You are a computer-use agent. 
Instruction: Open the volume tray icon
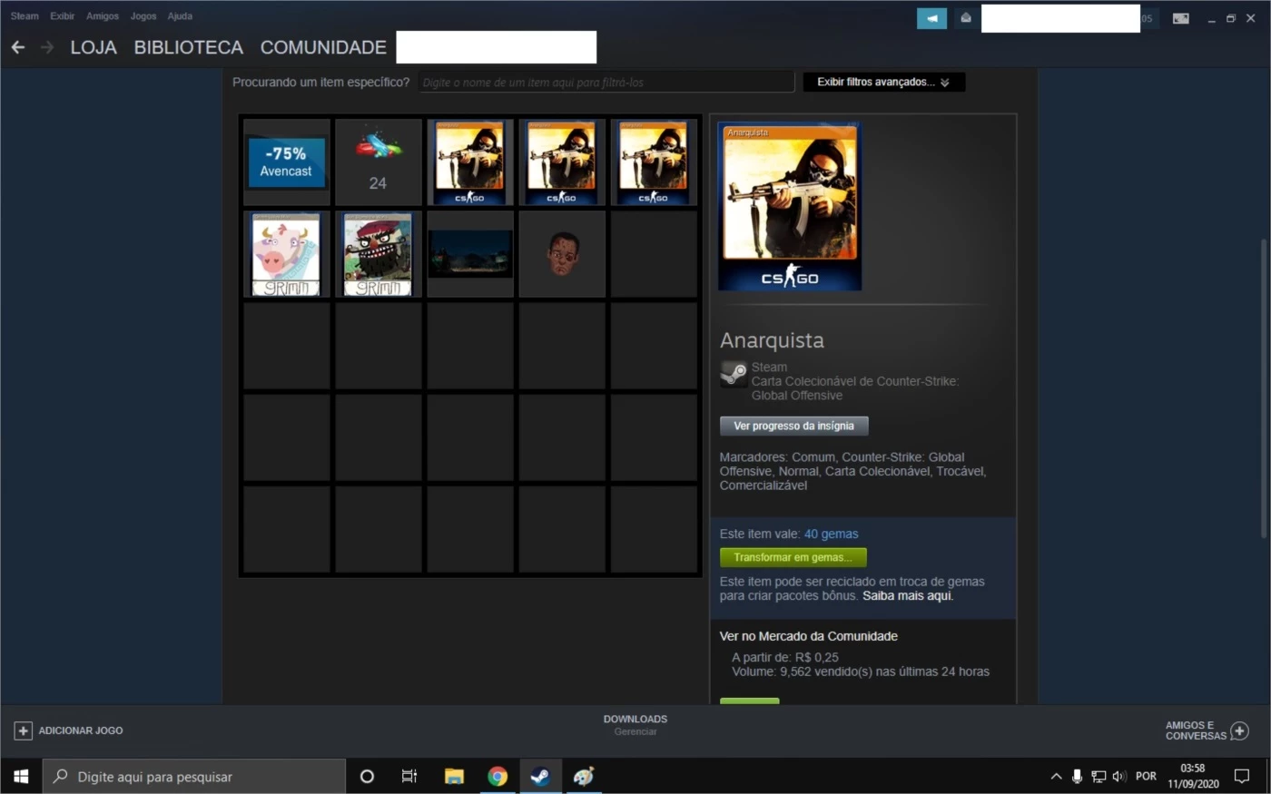(x=1119, y=777)
